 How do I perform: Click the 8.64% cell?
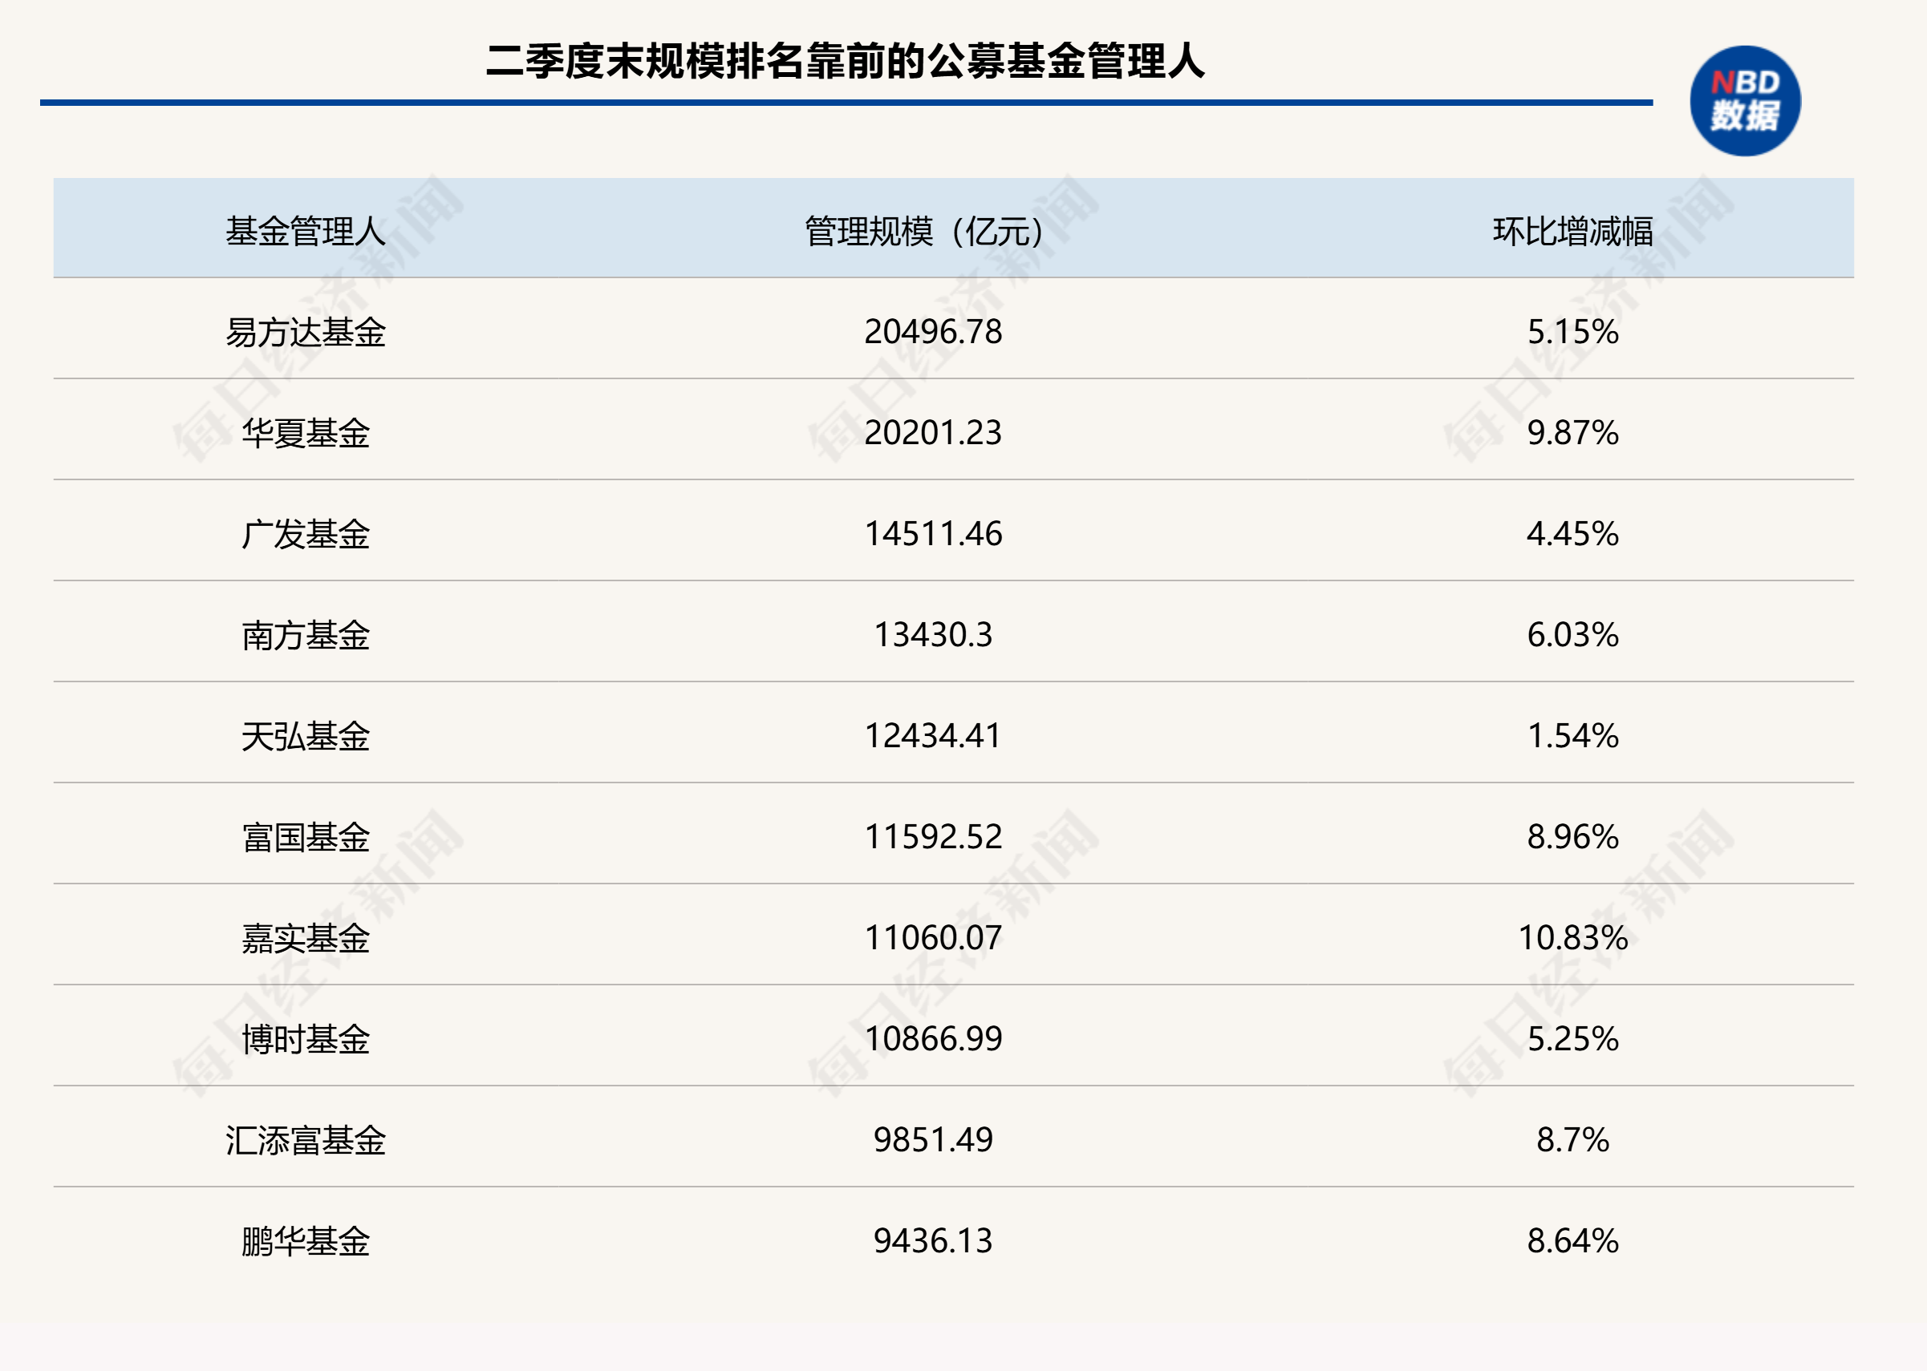(1572, 1241)
